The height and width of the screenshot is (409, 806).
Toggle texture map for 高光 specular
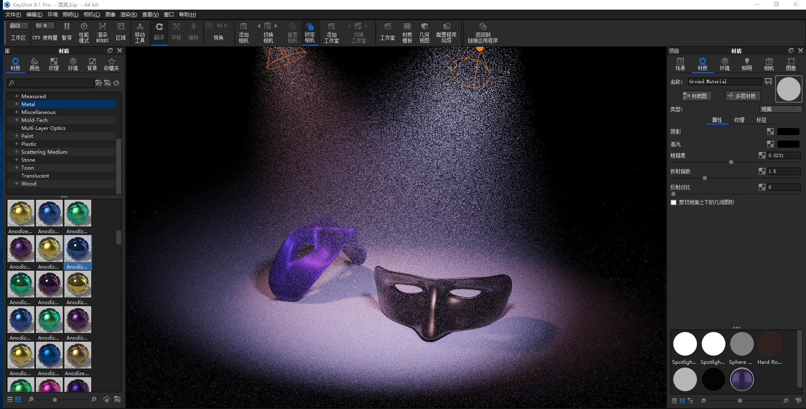pyautogui.click(x=770, y=144)
